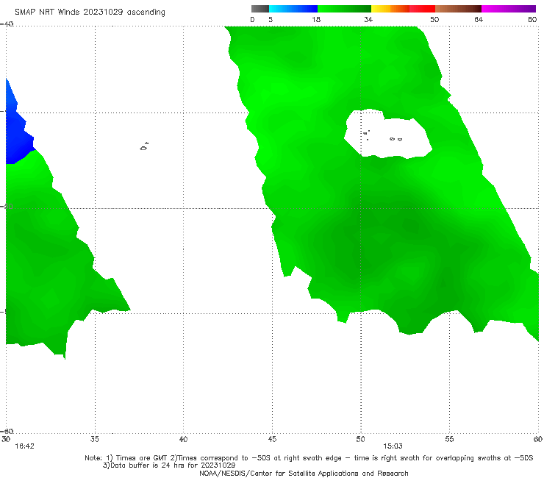
Task: Click the NOAA/NESDIS credit line
Action: click(304, 474)
